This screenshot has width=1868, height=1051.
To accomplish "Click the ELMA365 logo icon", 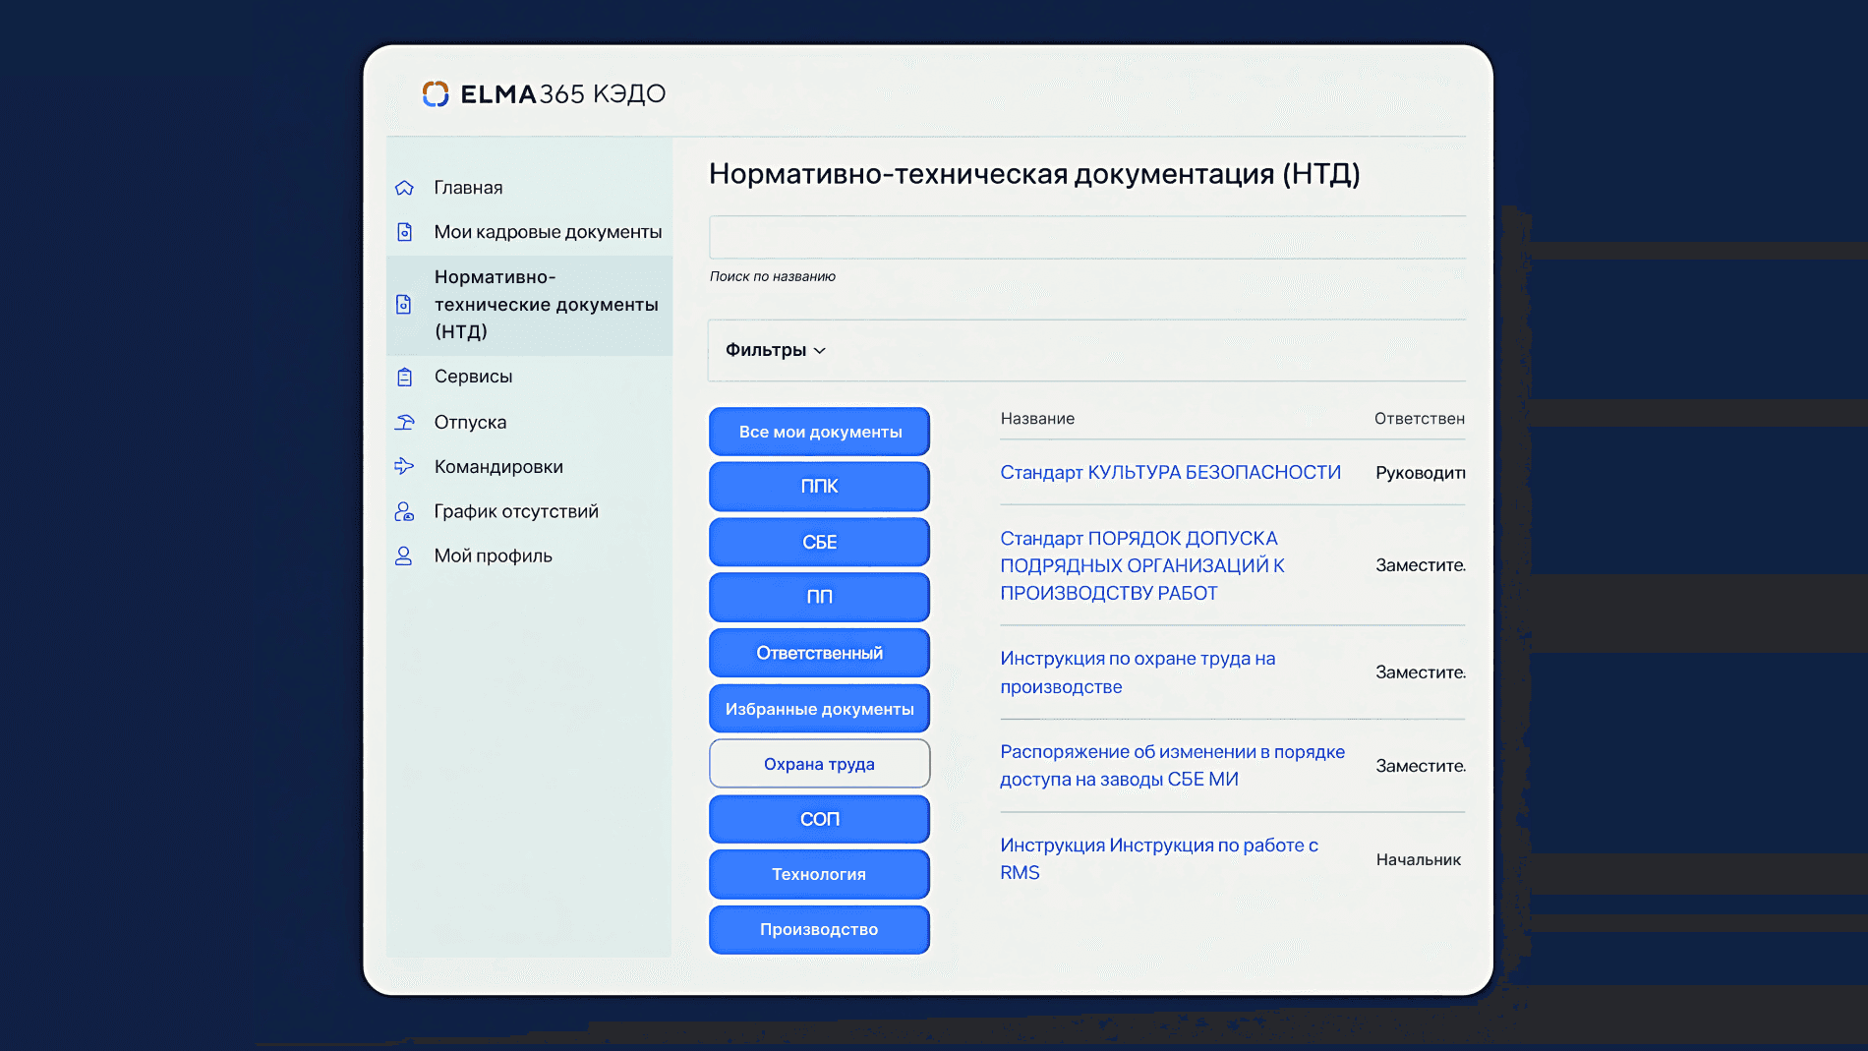I will pos(436,93).
